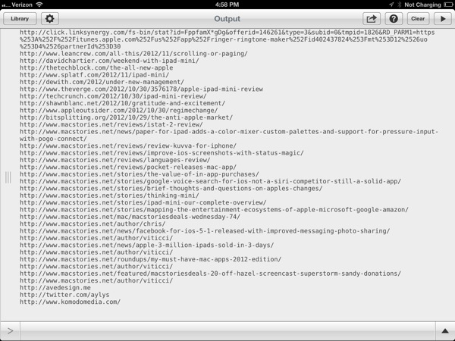Tap the theverge.com apple-ipad-mini-review URL
The image size is (455, 341).
141,89
